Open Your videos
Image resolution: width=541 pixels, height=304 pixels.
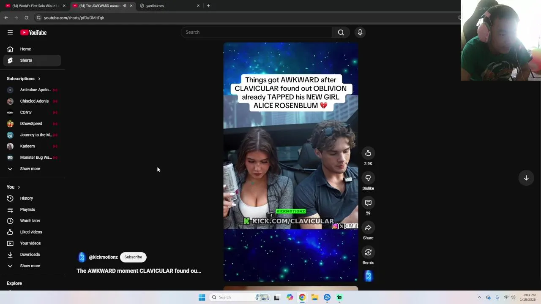tap(32, 243)
